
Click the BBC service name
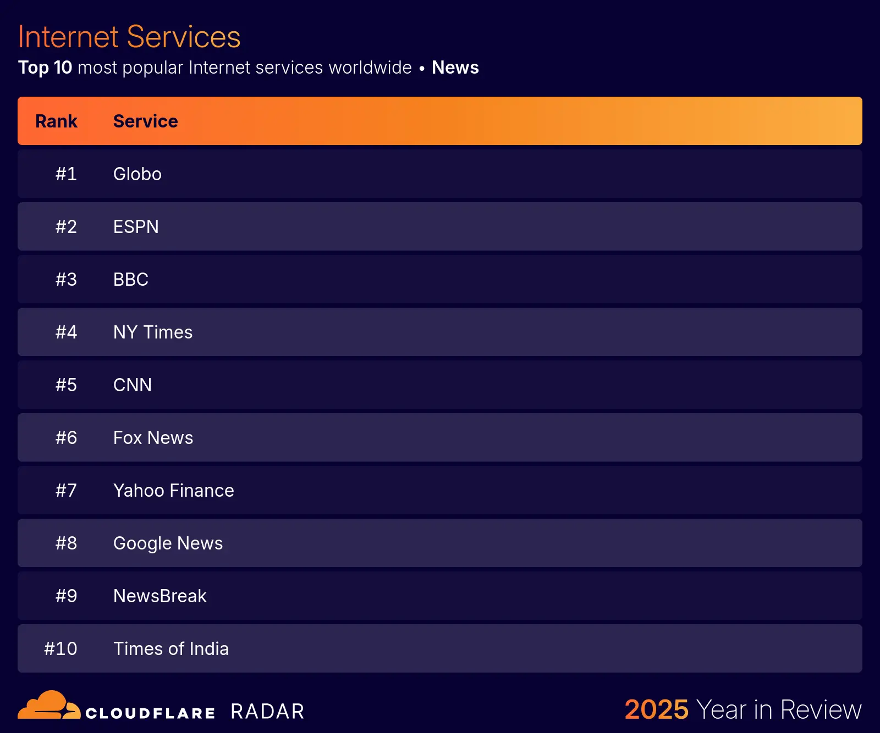(131, 280)
